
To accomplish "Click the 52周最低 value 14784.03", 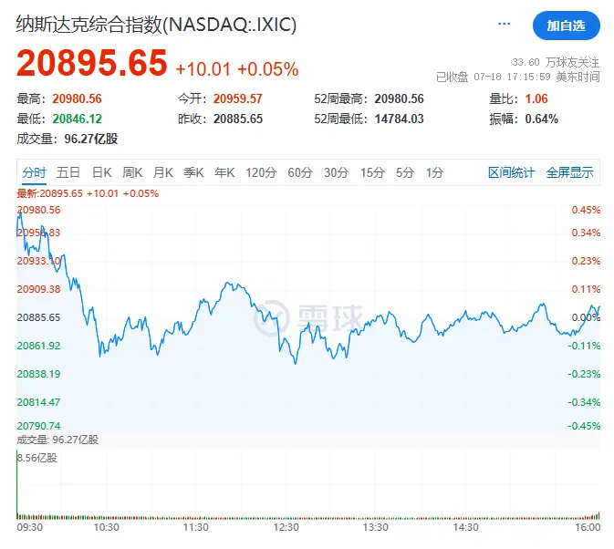I will point(399,119).
